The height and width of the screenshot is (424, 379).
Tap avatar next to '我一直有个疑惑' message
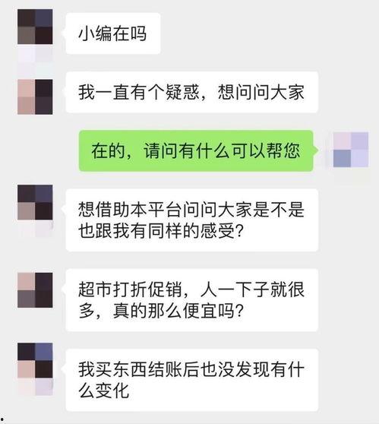click(x=35, y=97)
